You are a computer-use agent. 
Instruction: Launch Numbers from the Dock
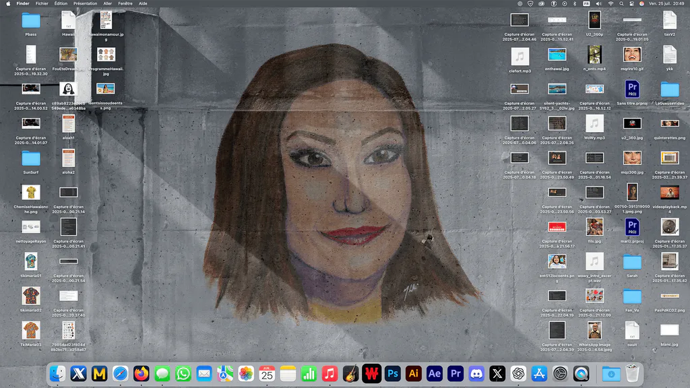309,374
